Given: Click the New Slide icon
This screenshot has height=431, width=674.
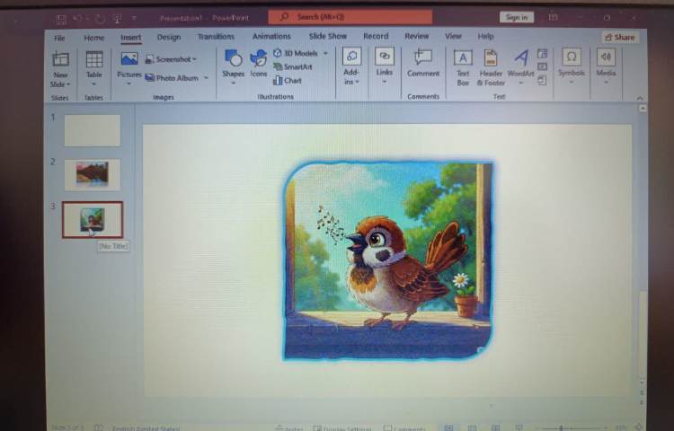Looking at the screenshot, I should pyautogui.click(x=60, y=61).
